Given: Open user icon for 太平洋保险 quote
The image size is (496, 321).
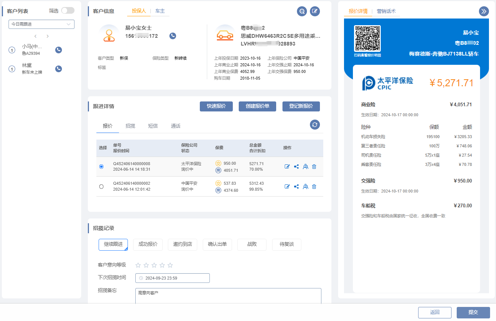Looking at the screenshot, I should (305, 167).
